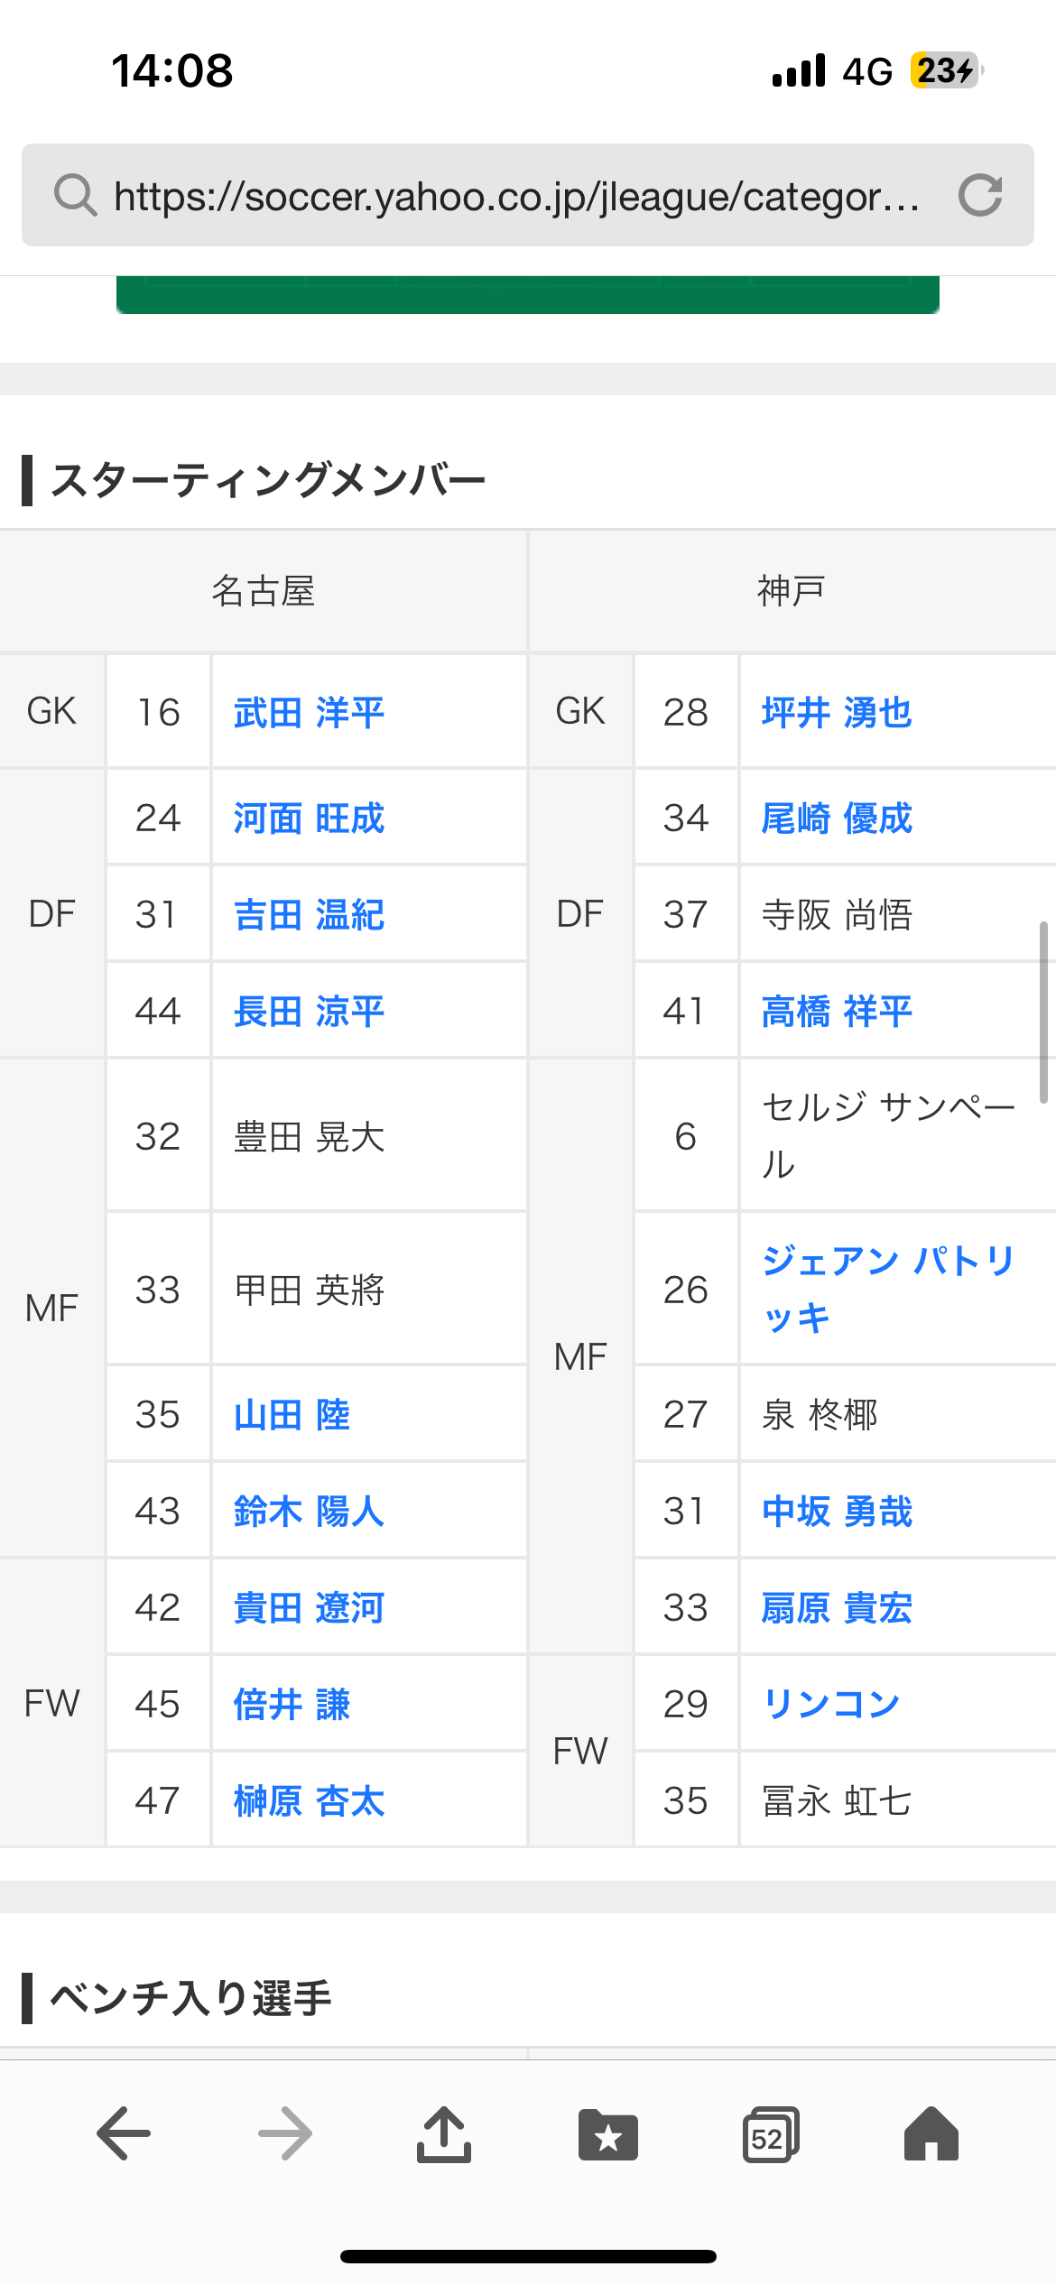Image resolution: width=1056 pixels, height=2285 pixels.
Task: Tap the URL address field
Action: coord(516,196)
